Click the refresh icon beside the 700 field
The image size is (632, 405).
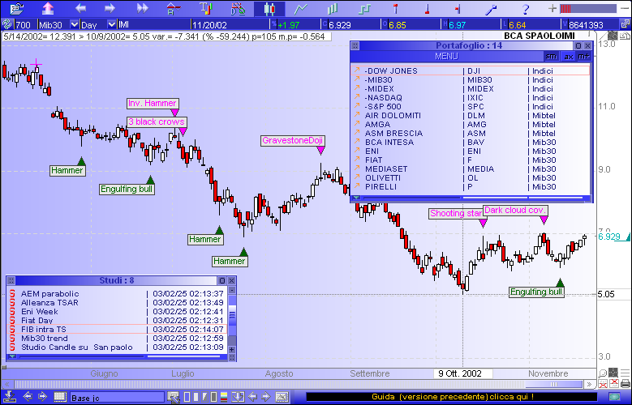(6, 24)
